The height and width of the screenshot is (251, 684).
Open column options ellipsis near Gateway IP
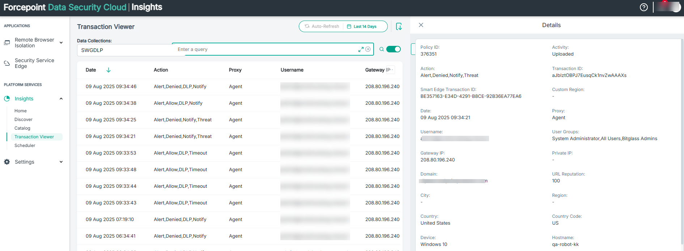(x=390, y=70)
